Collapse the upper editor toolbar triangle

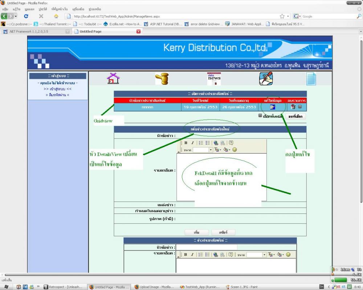tap(178, 152)
